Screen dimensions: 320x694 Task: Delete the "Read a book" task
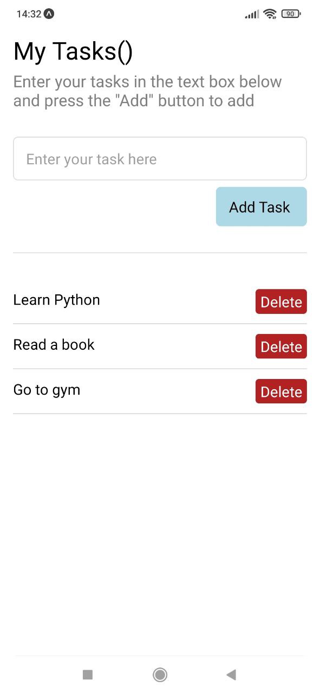tap(281, 346)
